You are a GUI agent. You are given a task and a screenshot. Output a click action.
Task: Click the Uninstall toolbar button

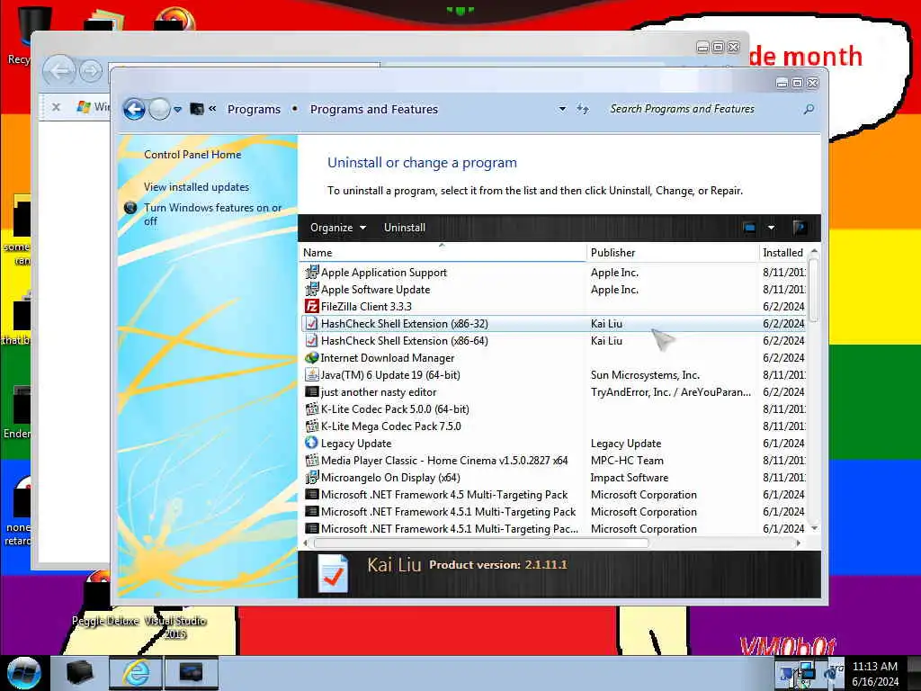tap(405, 228)
